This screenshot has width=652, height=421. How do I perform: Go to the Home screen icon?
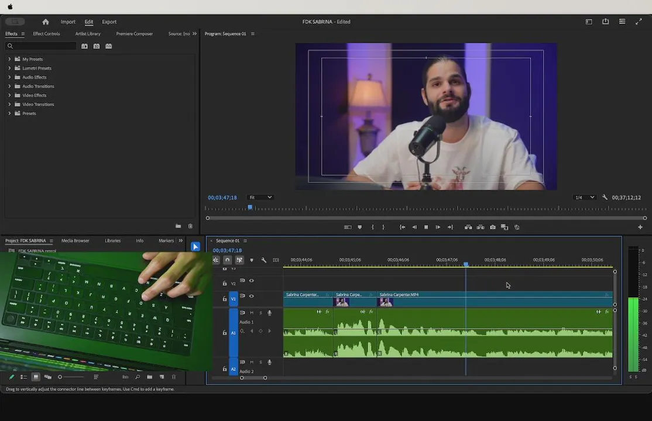pyautogui.click(x=46, y=22)
